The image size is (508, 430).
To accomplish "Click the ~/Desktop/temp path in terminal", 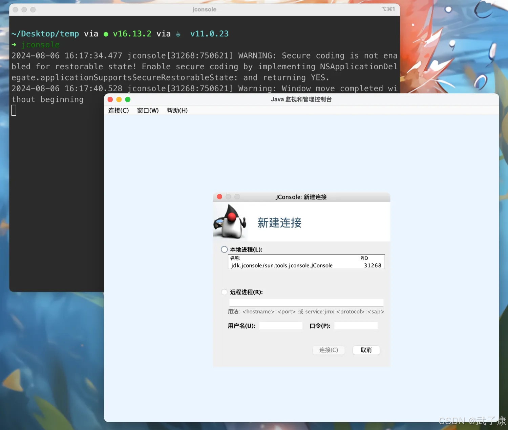I will click(45, 34).
